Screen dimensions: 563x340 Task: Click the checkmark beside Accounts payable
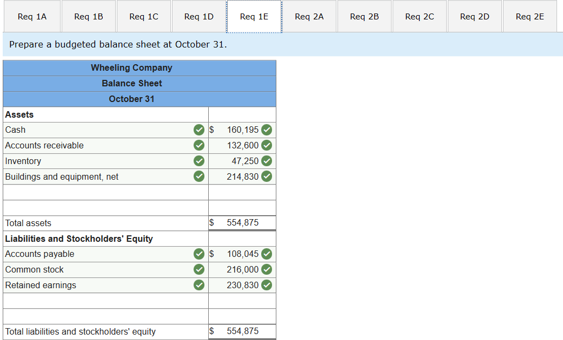(198, 254)
